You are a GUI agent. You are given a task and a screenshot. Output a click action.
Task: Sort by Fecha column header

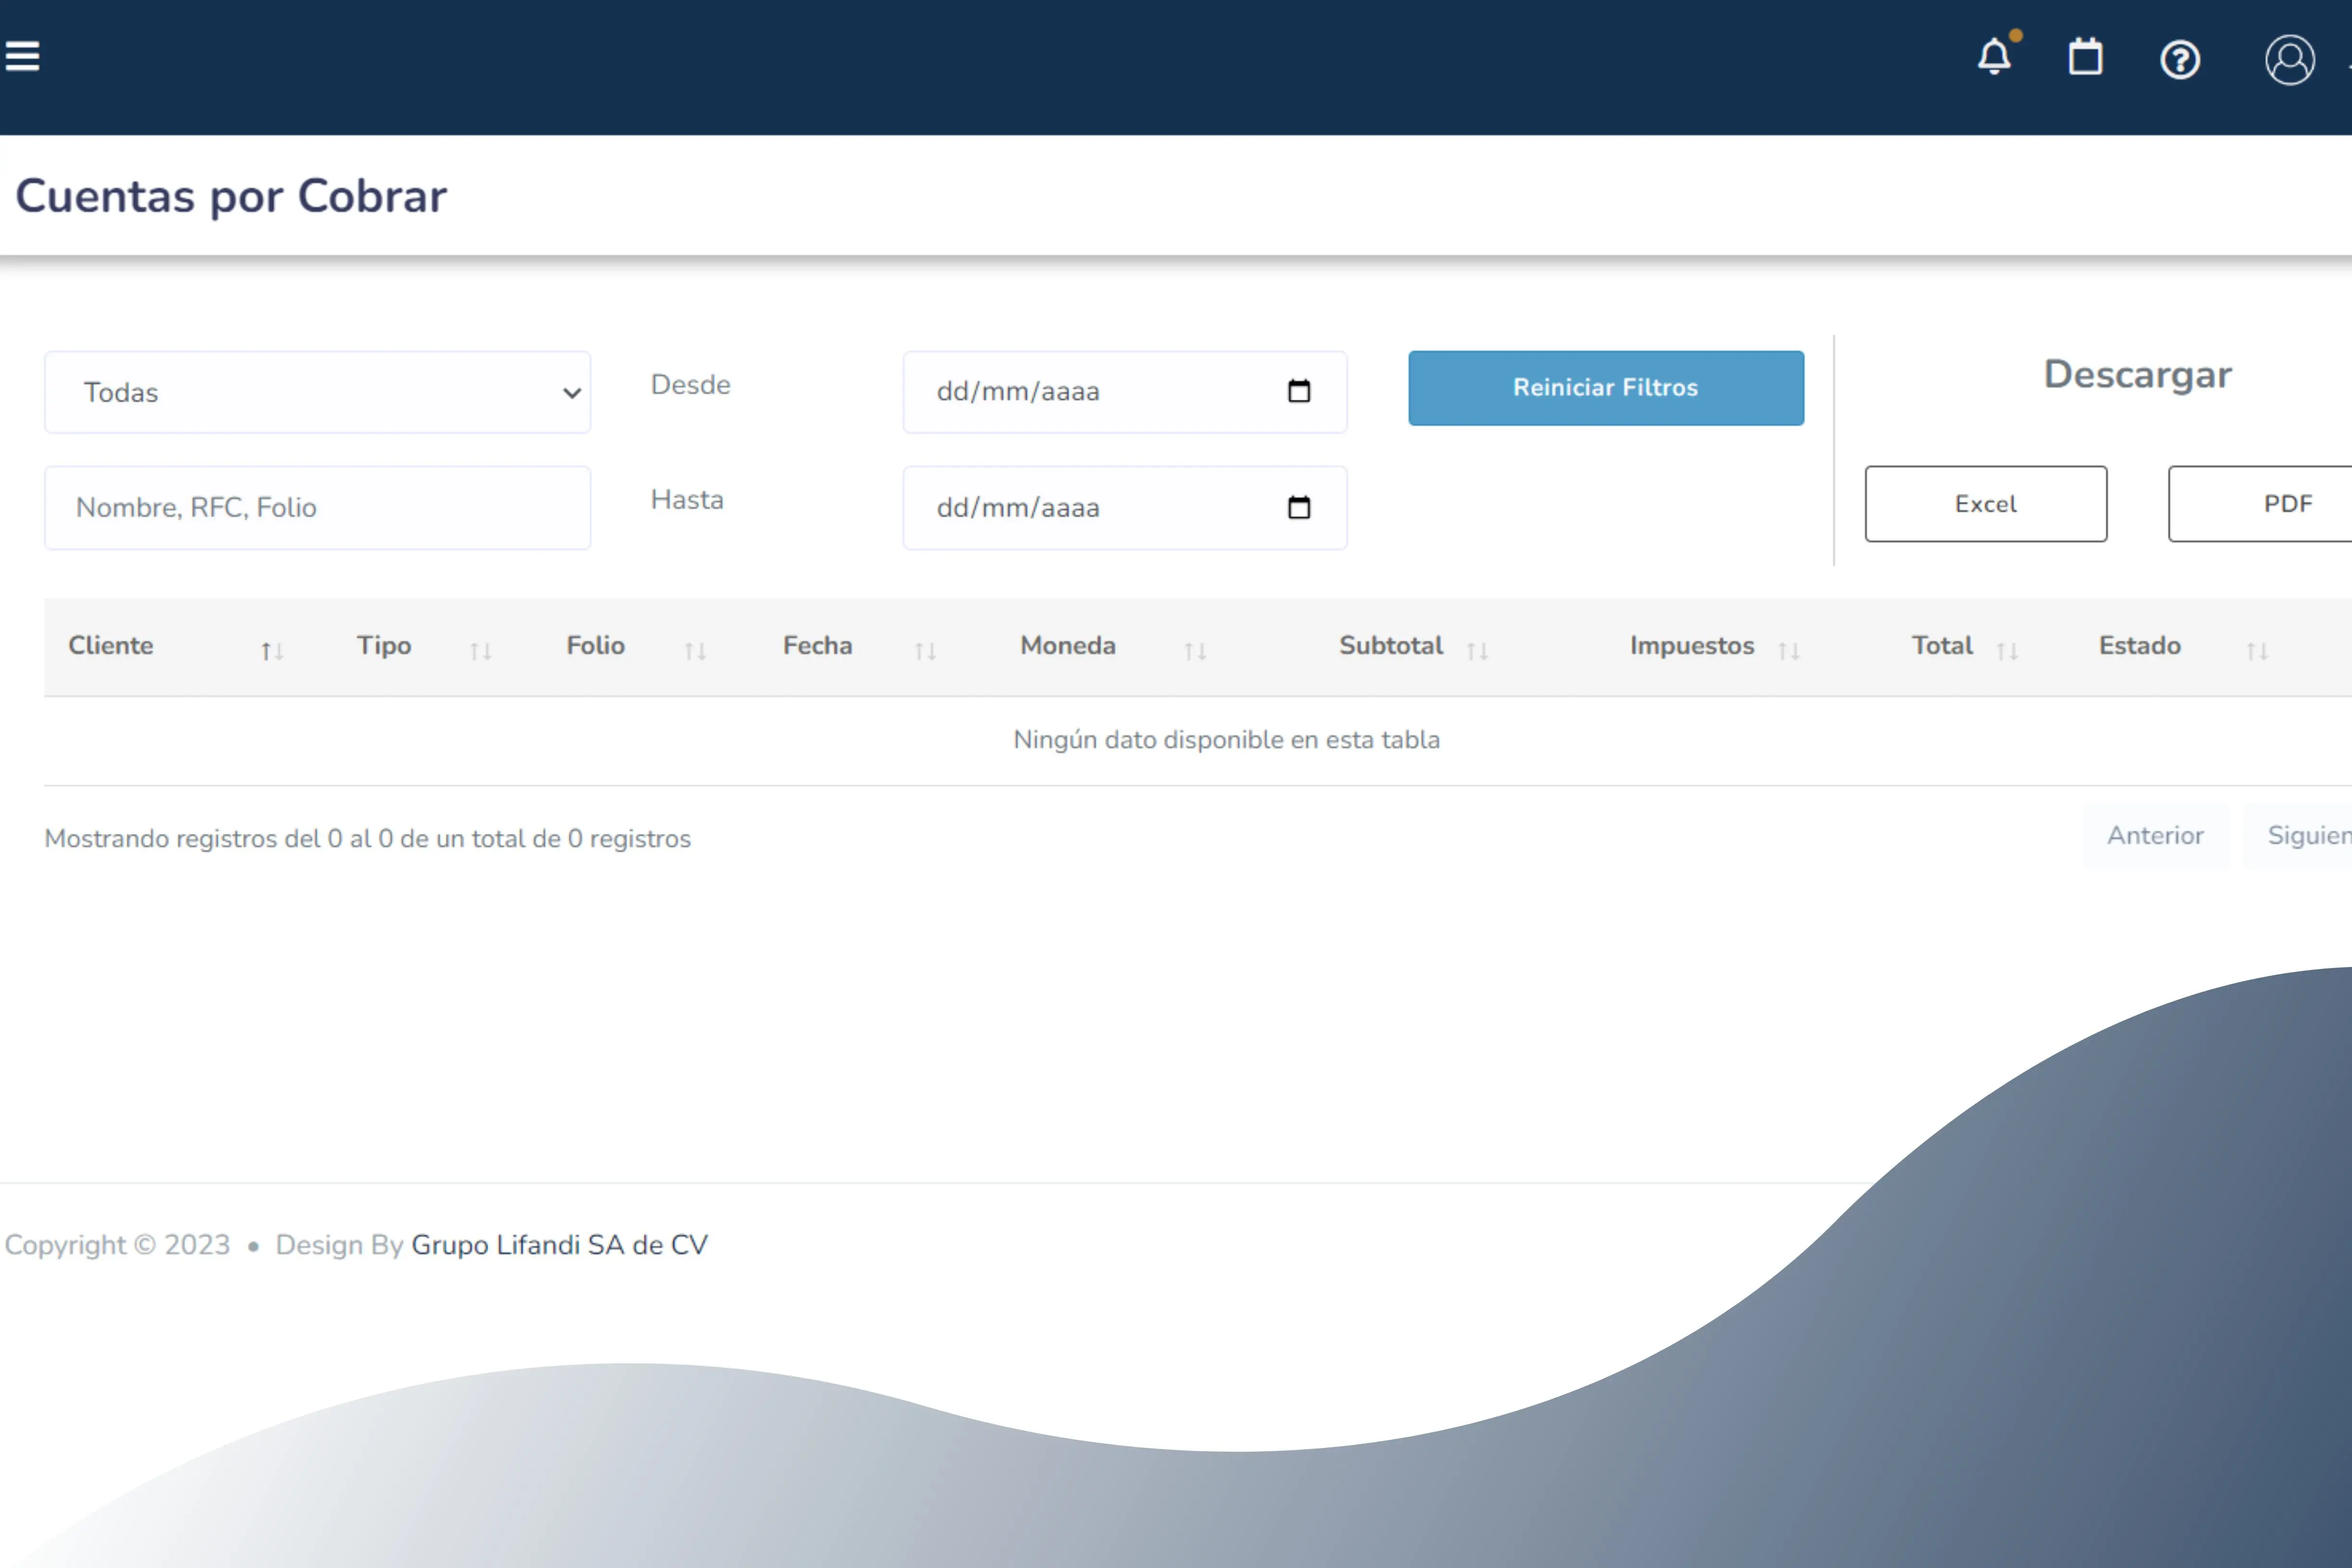[x=817, y=646]
